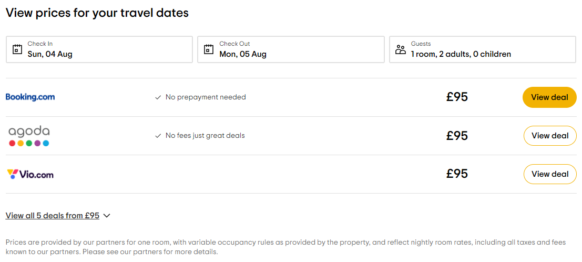This screenshot has height=262, width=582.
Task: Click the Check Out calendar icon
Action: [209, 49]
